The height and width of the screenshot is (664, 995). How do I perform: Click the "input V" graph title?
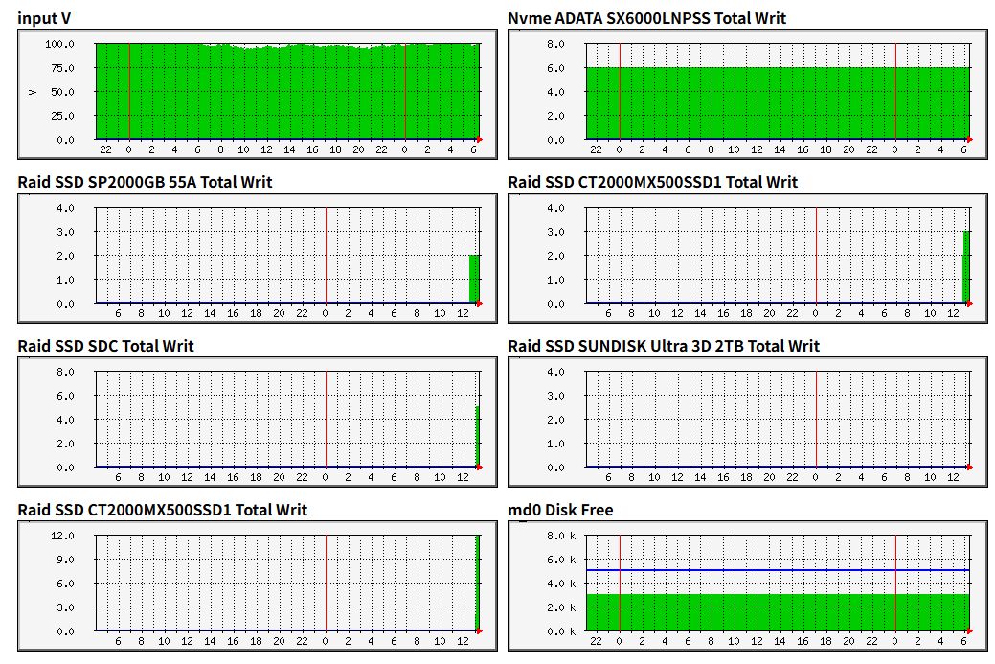(44, 18)
